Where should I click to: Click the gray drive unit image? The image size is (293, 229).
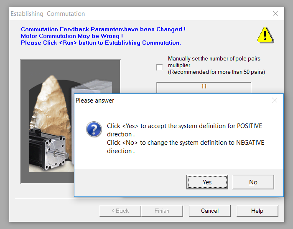[92, 87]
